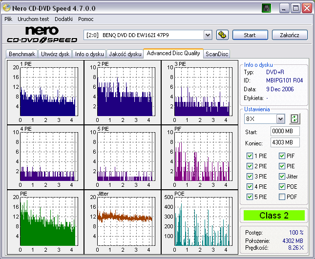Open the Uruchom test menu
The image size is (315, 259).
pos(33,19)
